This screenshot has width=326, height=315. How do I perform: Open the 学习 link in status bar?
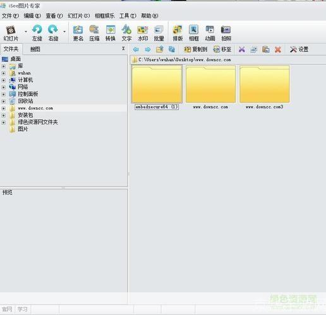coord(22,309)
